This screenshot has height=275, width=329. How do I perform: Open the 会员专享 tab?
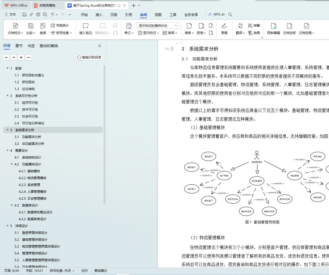tap(191, 15)
